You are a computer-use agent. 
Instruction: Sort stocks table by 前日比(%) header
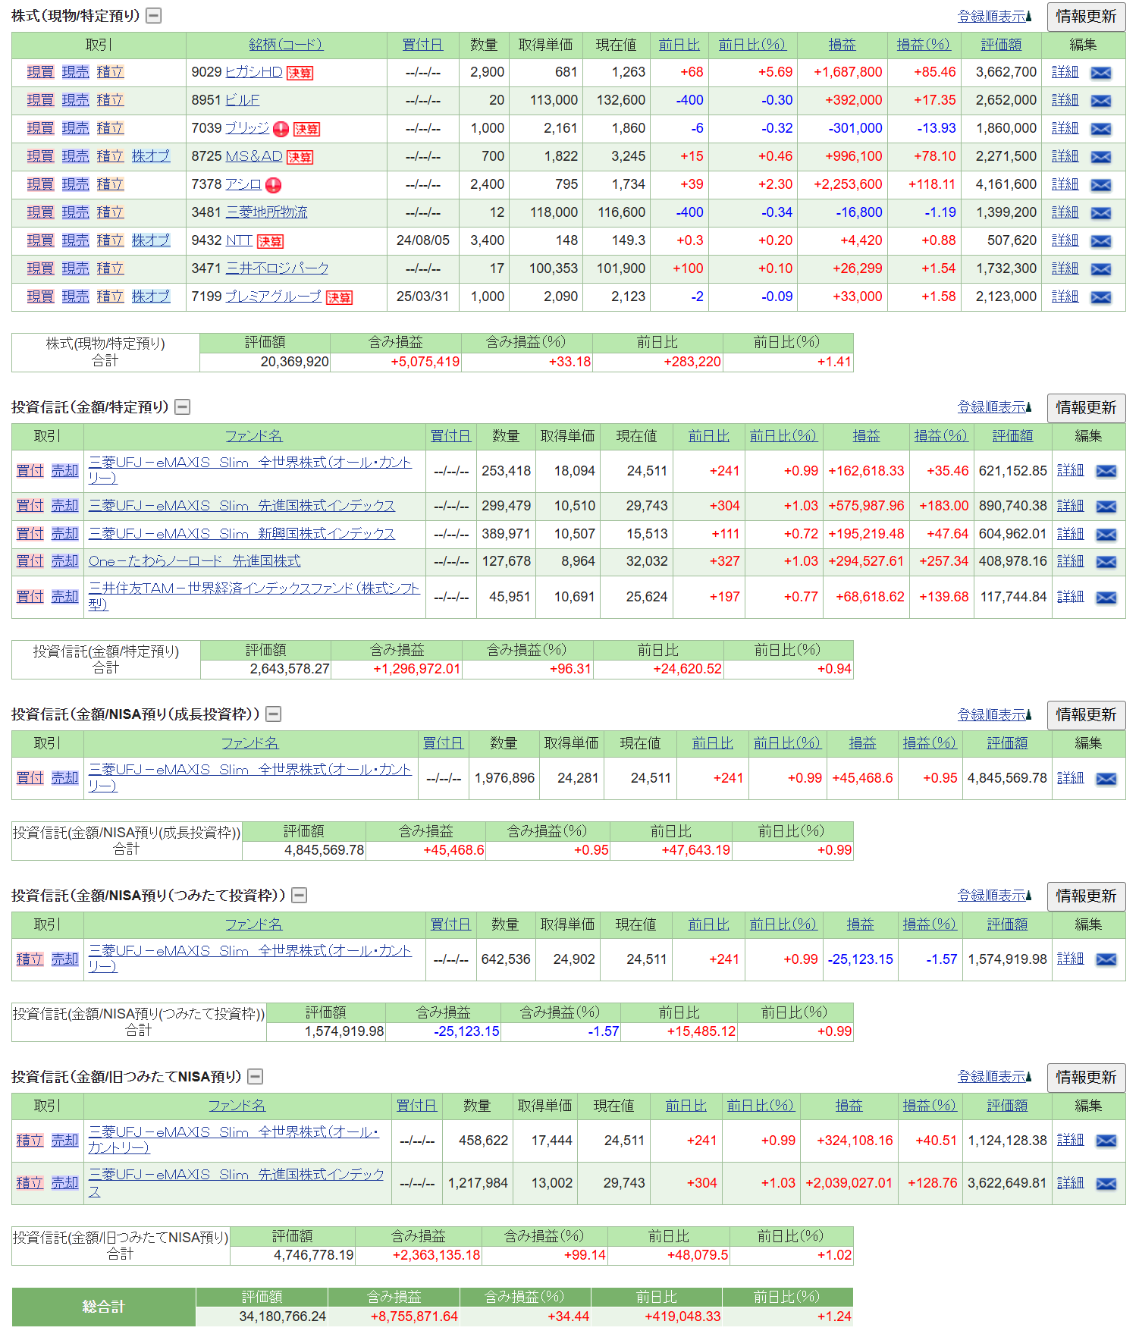[x=752, y=45]
